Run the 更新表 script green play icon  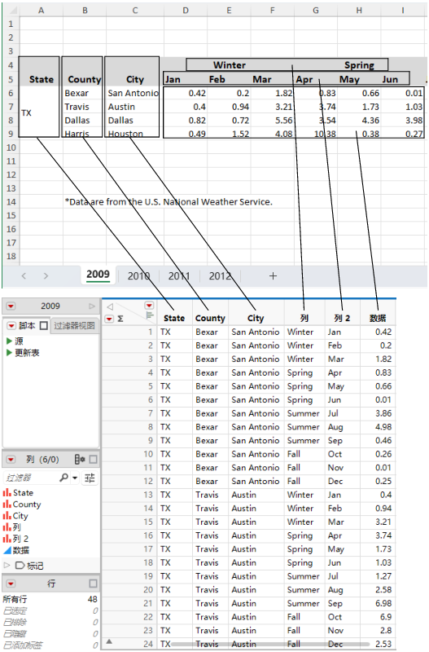(x=9, y=353)
